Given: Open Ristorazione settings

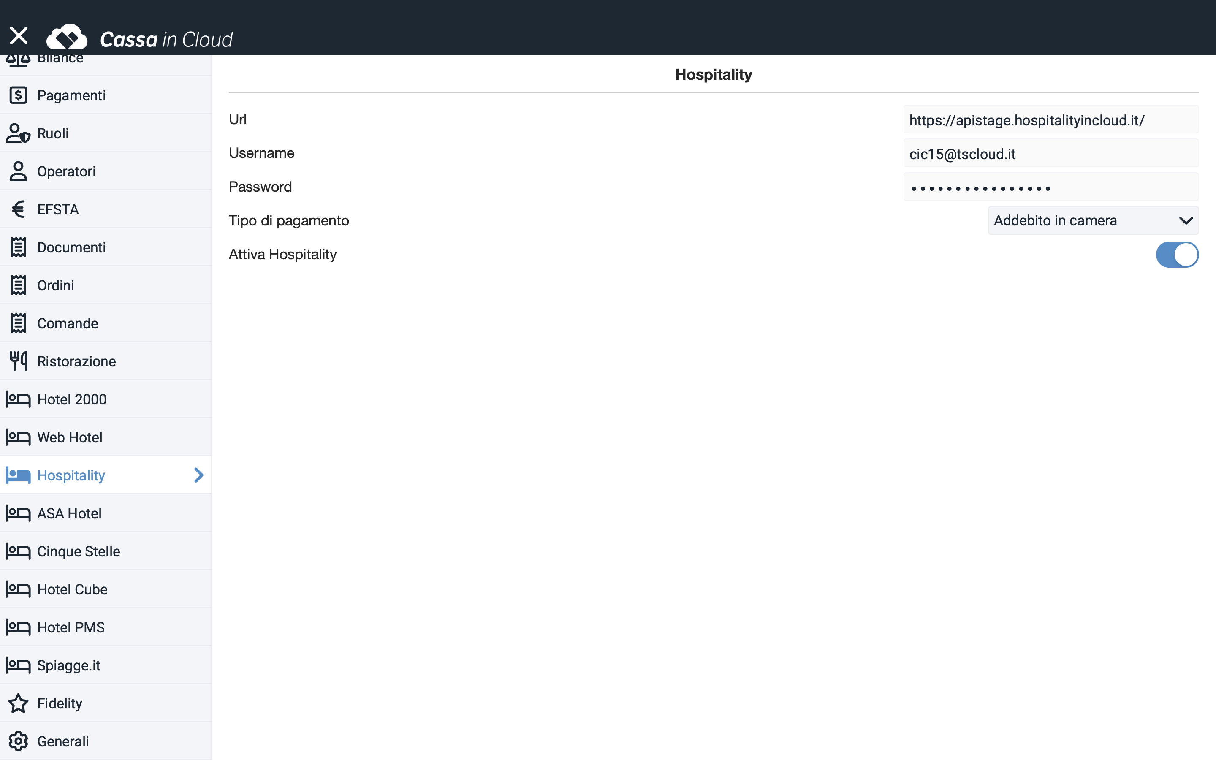Looking at the screenshot, I should click(x=106, y=361).
